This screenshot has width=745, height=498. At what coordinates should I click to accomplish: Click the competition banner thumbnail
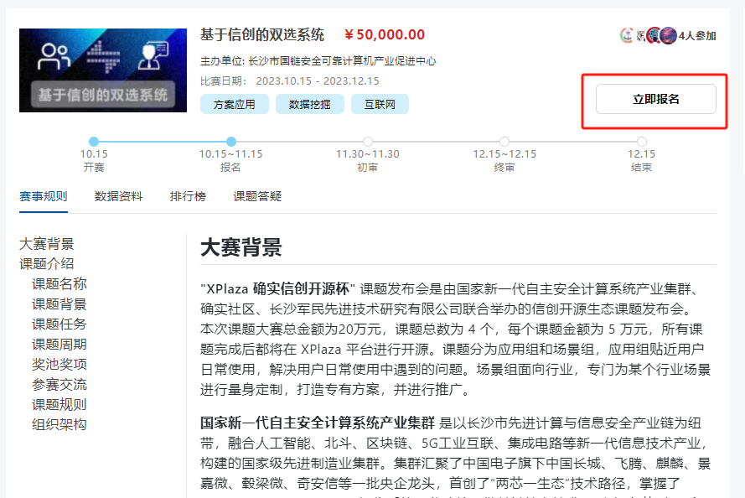102,70
